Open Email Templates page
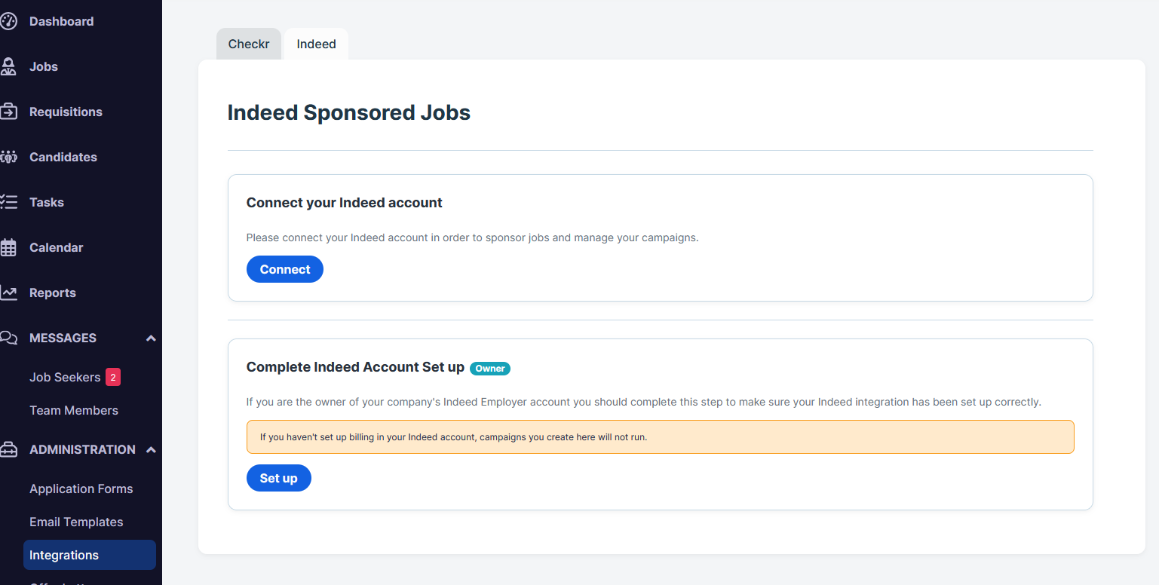 click(76, 522)
